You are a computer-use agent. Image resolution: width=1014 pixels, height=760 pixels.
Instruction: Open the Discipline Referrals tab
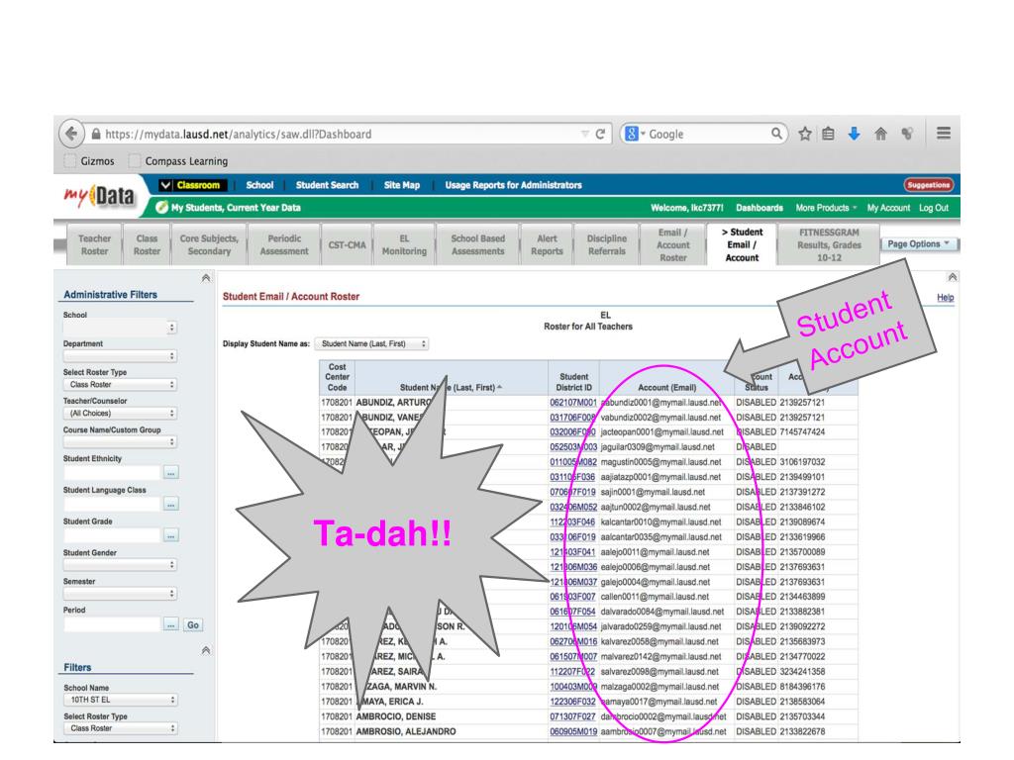[x=607, y=245]
